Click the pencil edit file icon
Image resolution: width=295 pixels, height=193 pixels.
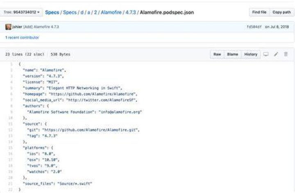tap(276, 54)
